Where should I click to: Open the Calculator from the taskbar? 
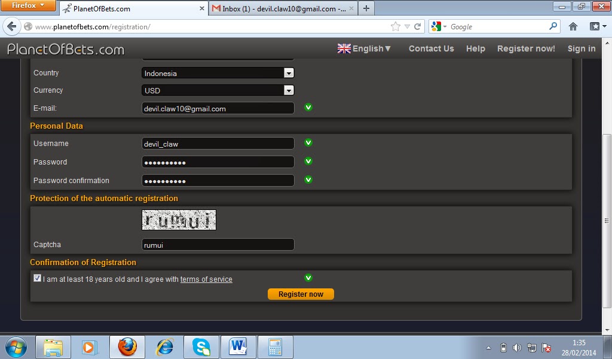point(275,347)
